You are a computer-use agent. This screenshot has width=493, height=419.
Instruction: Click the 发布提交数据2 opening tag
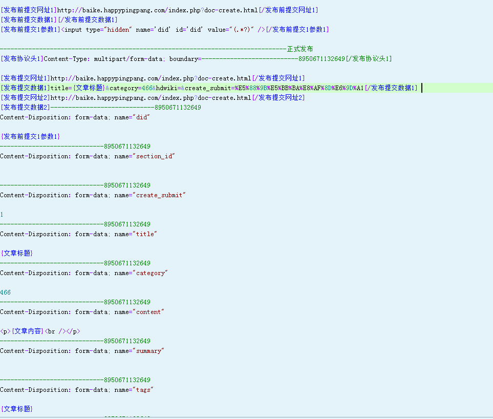[26, 108]
